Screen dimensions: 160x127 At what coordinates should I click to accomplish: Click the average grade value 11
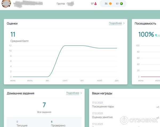(x=13, y=34)
